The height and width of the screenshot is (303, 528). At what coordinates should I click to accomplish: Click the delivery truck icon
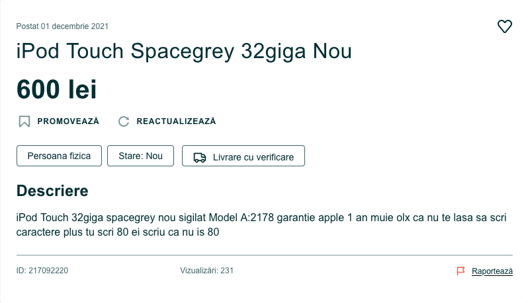[x=200, y=157]
